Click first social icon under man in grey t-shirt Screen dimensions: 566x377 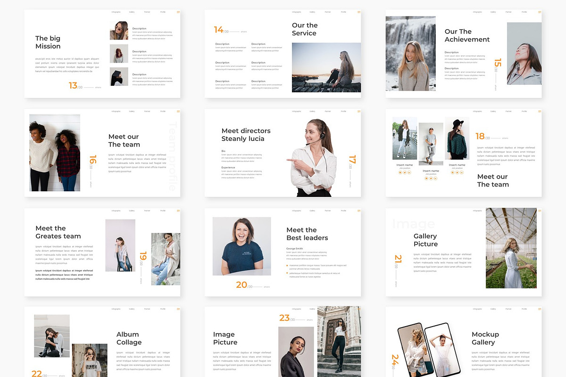[426, 179]
